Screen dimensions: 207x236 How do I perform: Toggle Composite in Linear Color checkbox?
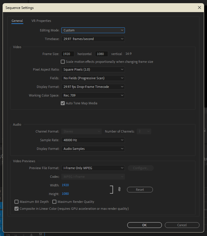click(16, 209)
